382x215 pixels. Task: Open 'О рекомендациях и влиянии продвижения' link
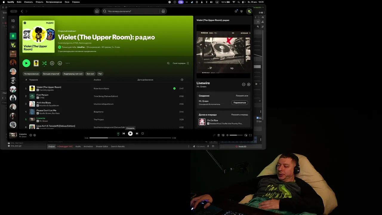coord(77,51)
